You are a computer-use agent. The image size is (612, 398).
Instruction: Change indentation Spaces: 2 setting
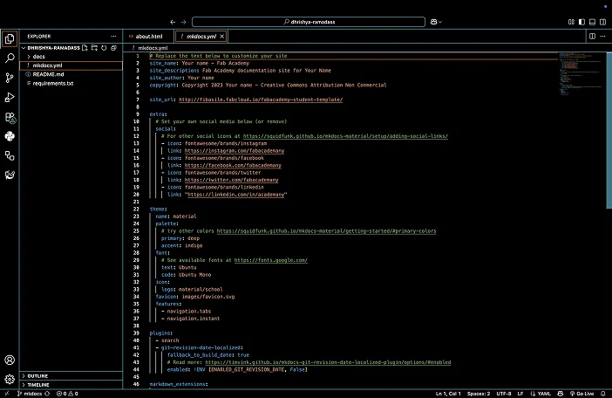[x=479, y=394]
